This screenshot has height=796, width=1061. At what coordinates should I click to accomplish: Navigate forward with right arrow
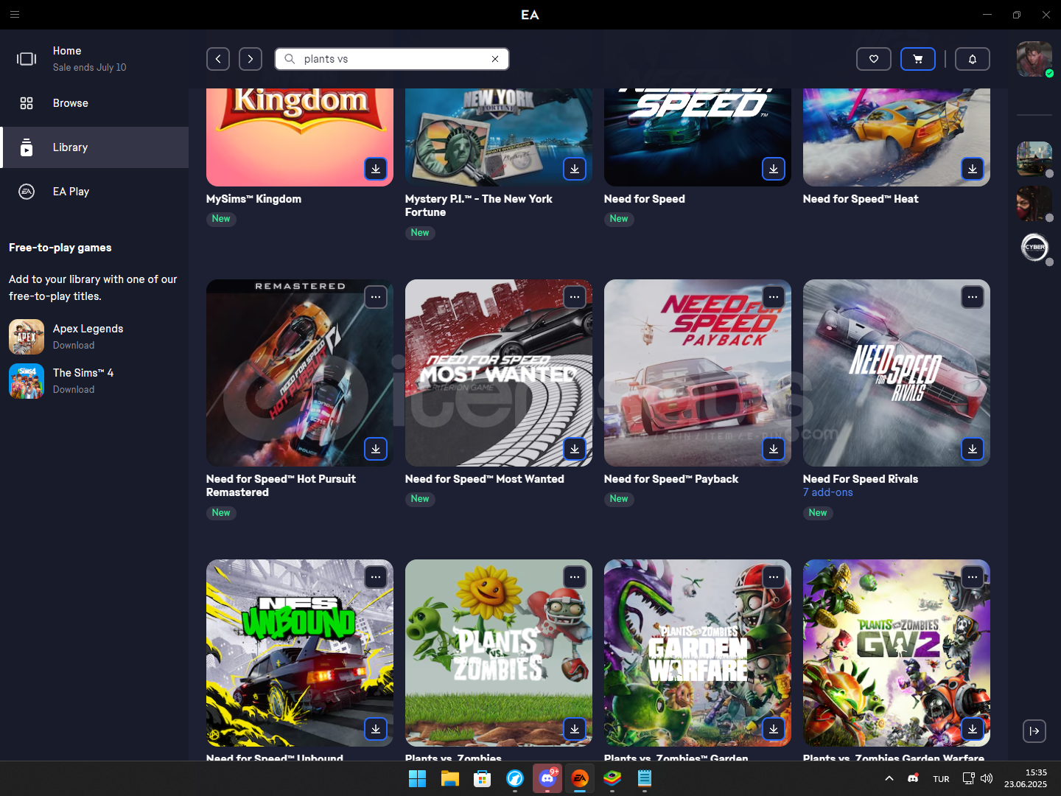coord(251,59)
